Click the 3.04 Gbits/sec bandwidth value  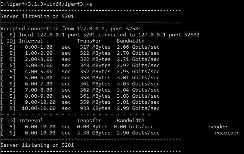tap(138, 90)
